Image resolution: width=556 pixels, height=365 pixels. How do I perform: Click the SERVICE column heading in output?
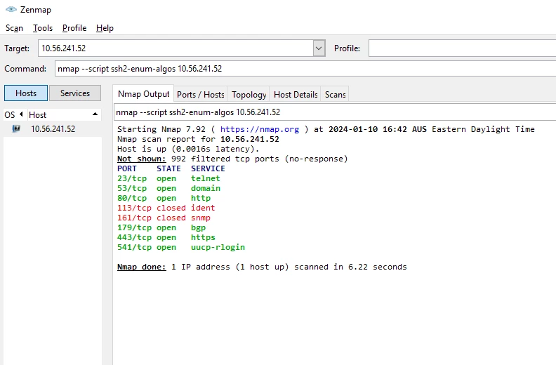click(x=208, y=168)
